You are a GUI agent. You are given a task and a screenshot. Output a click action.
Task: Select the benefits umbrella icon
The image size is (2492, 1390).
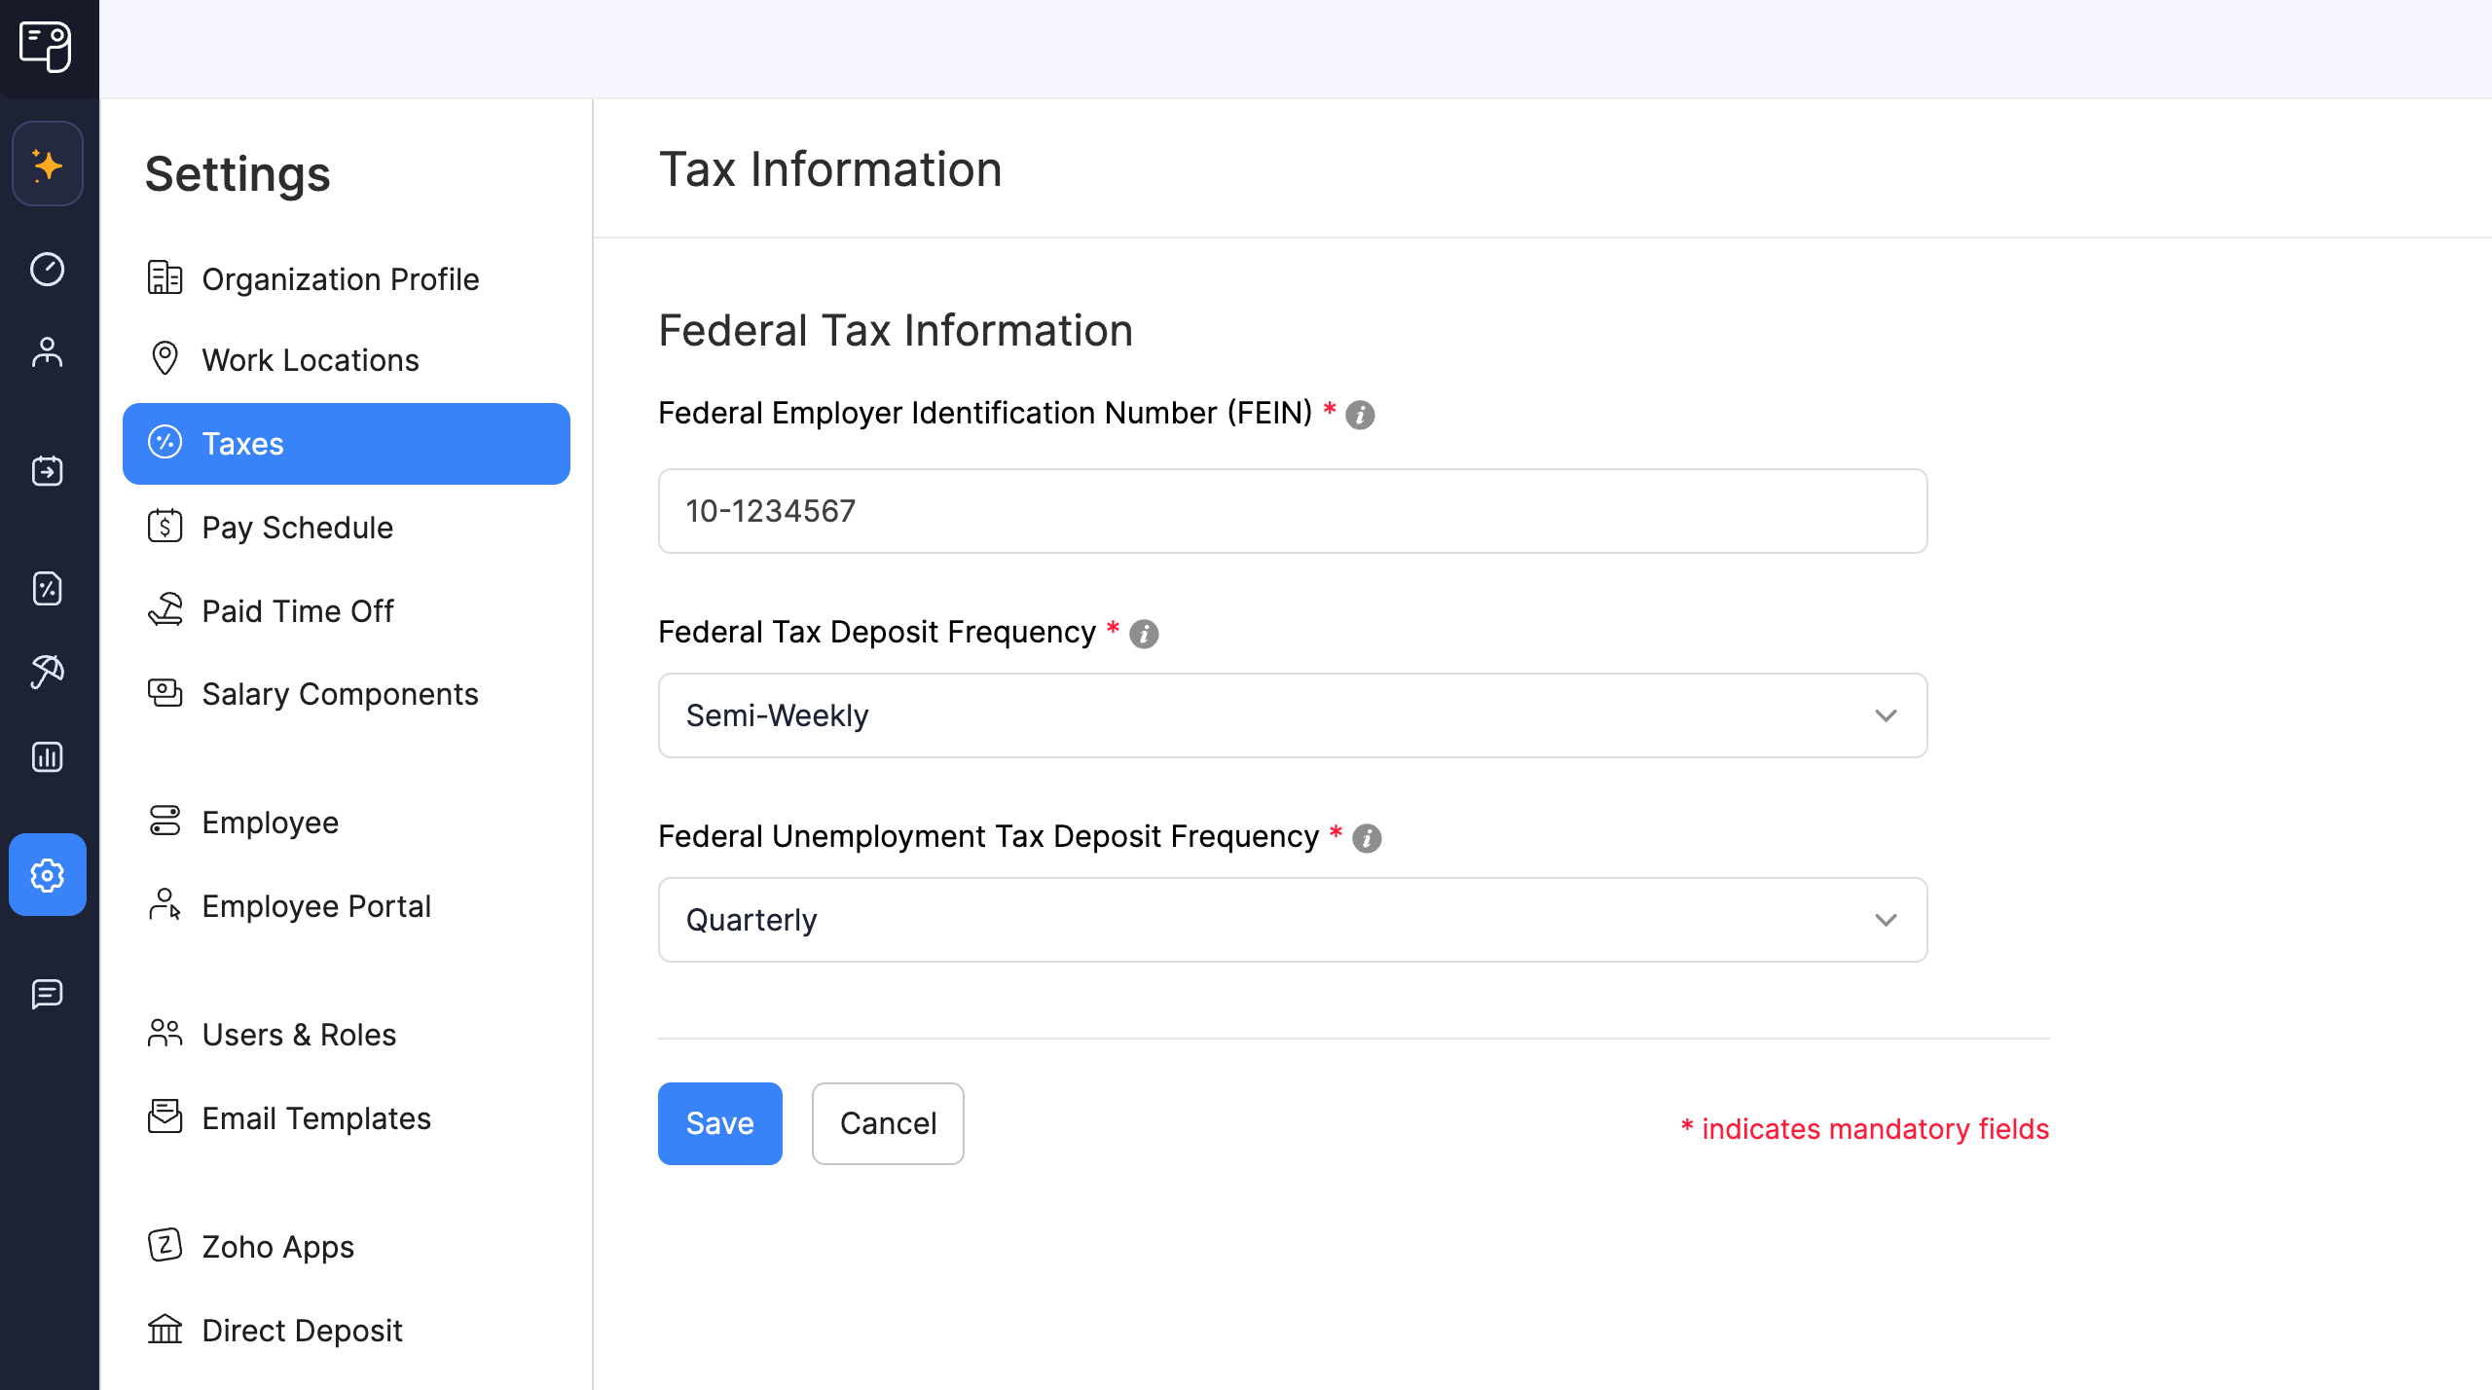(48, 671)
